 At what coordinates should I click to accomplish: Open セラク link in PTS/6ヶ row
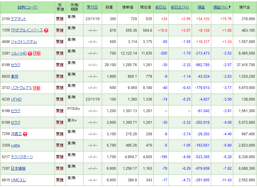point(16,111)
